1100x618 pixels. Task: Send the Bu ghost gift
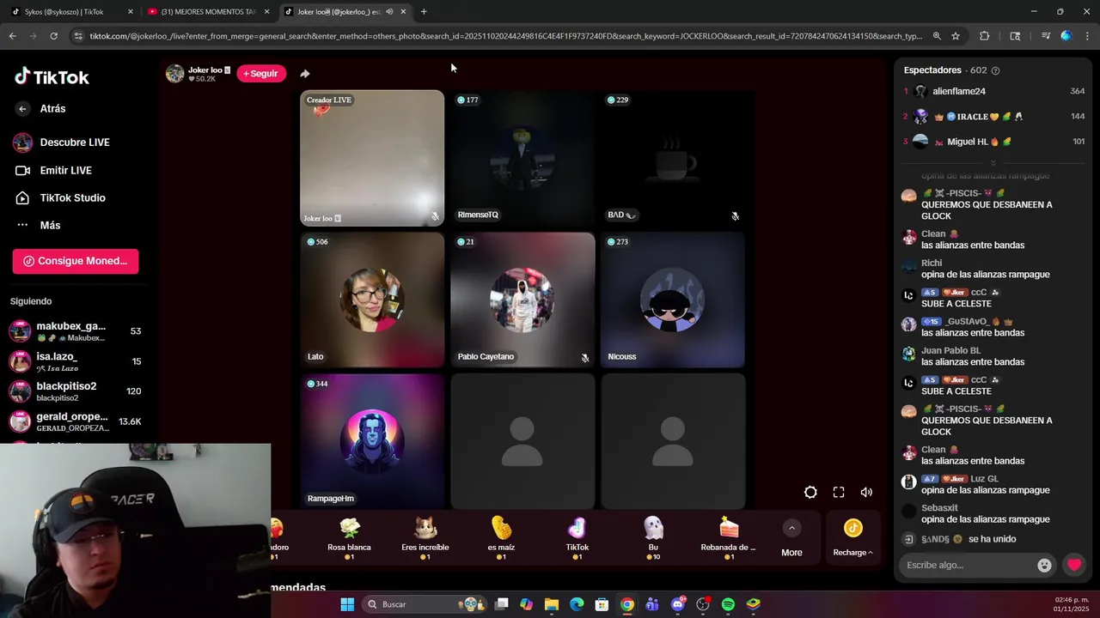[x=653, y=538]
